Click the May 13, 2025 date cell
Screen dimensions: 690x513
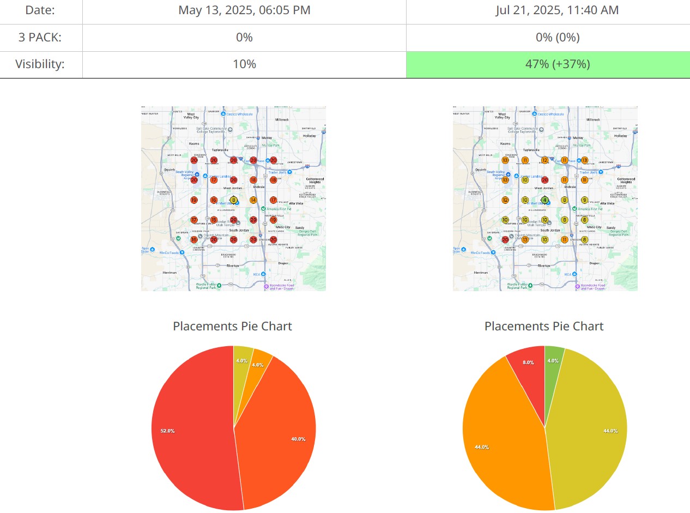click(244, 10)
